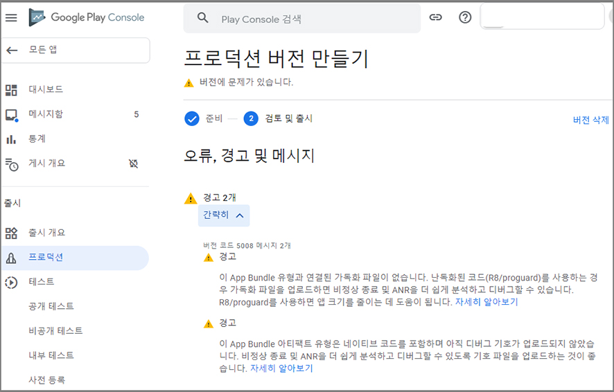Click the search magnifier icon
This screenshot has height=392, width=614.
pyautogui.click(x=203, y=18)
